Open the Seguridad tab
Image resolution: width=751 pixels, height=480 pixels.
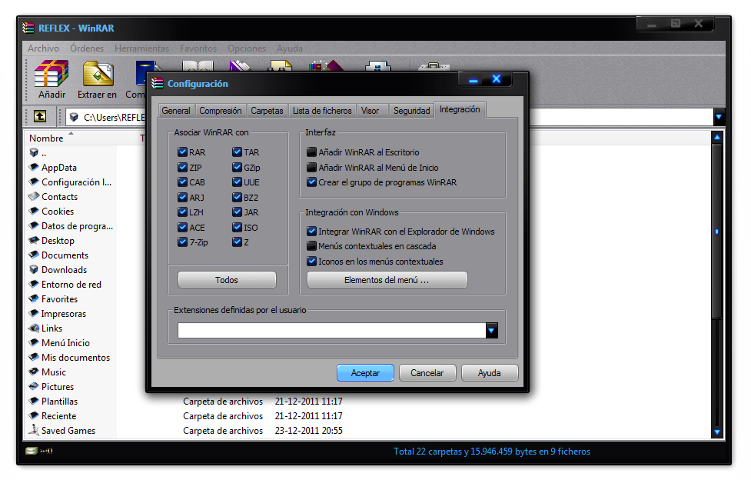(411, 111)
